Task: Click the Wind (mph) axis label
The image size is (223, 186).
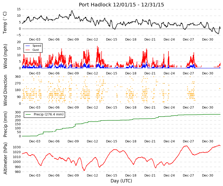Action: pyautogui.click(x=5, y=56)
